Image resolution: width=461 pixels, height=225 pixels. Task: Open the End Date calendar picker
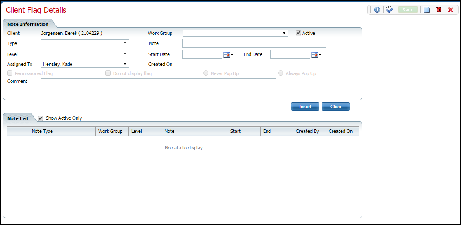click(316, 54)
